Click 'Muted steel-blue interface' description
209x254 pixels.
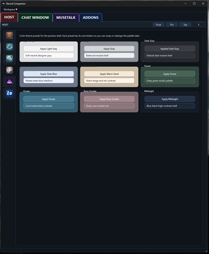pyautogui.click(x=49, y=81)
